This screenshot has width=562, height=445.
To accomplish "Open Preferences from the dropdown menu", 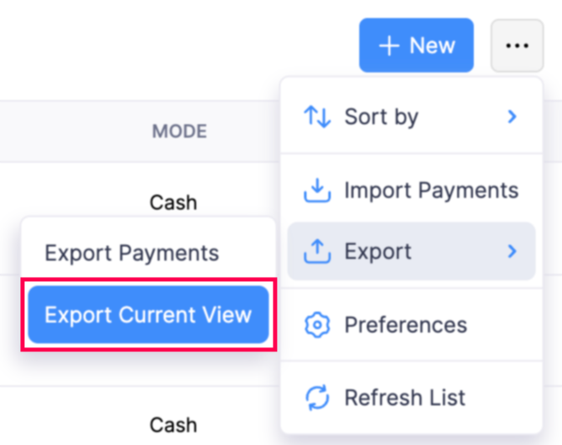I will coord(406,325).
